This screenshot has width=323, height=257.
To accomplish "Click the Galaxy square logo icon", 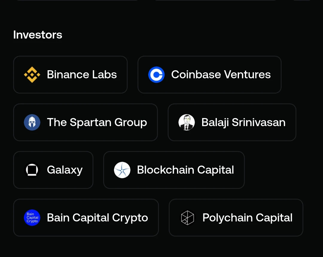I will point(32,170).
